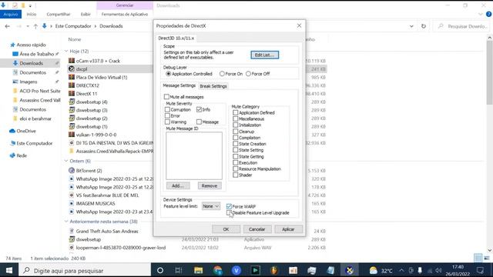This screenshot has width=493, height=277.
Task: Check the Shader mute category
Action: point(235,175)
